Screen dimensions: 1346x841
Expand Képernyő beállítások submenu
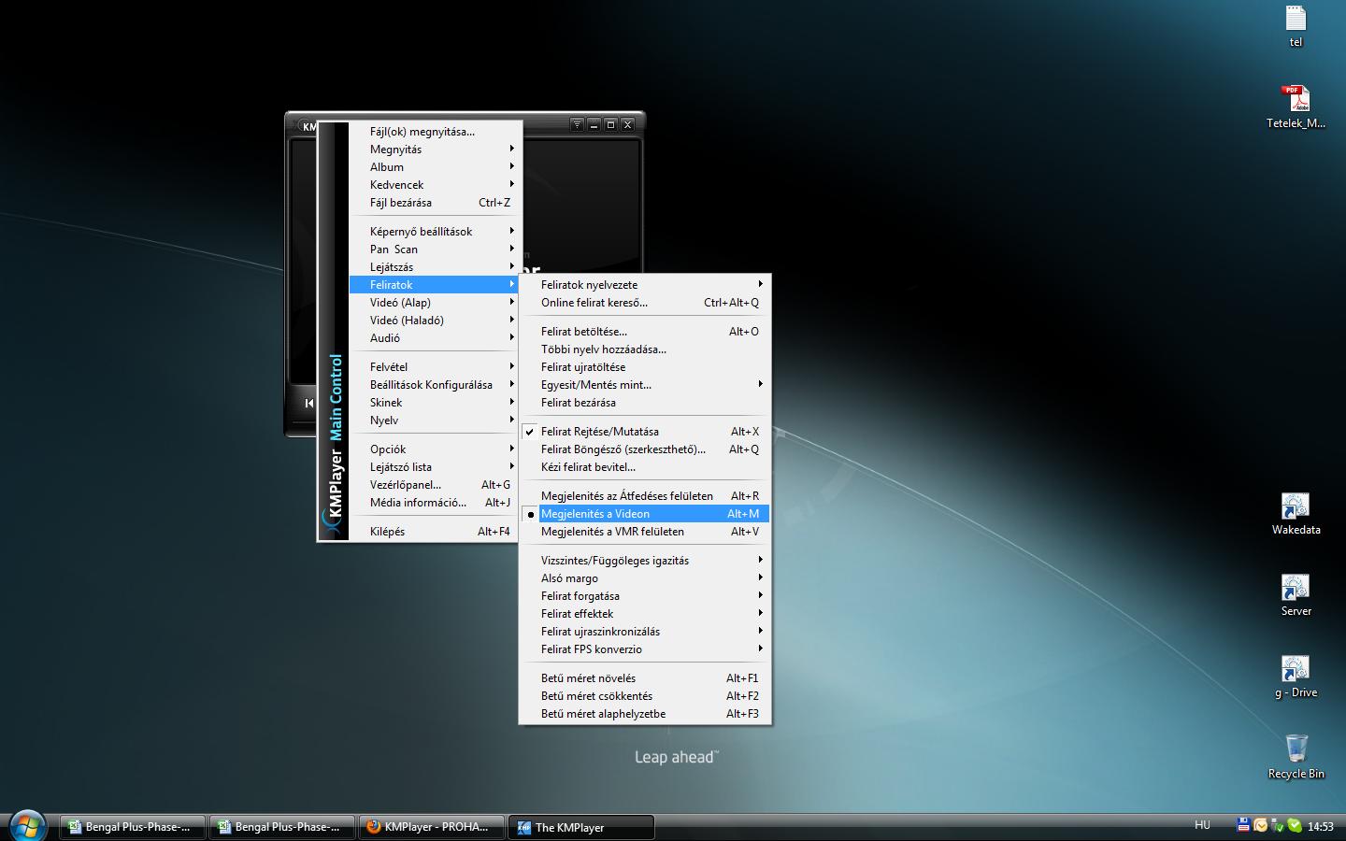(x=435, y=232)
